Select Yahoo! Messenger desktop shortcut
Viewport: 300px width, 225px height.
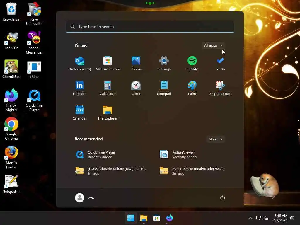pos(34,42)
